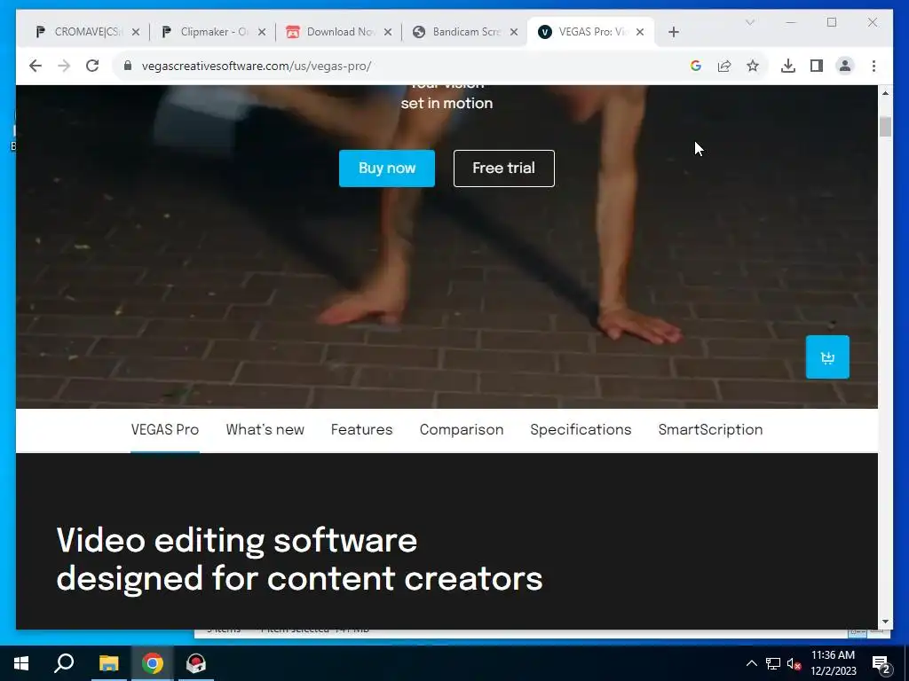Open the Chrome downloads panel
The image size is (909, 681).
click(788, 66)
